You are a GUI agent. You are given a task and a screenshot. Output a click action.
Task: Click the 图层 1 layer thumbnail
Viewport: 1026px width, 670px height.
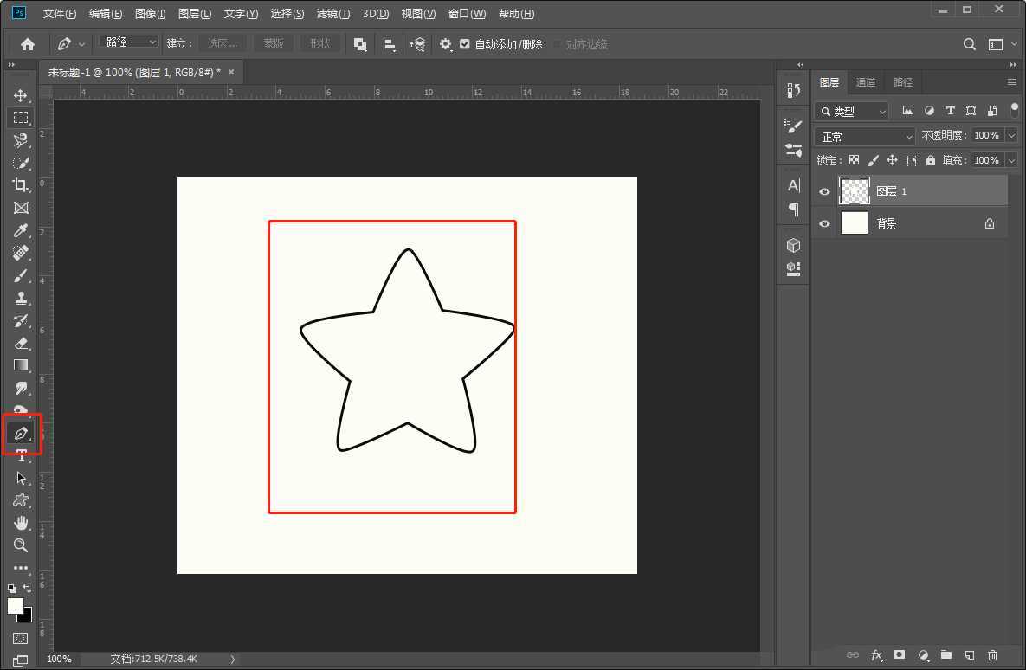click(x=855, y=191)
